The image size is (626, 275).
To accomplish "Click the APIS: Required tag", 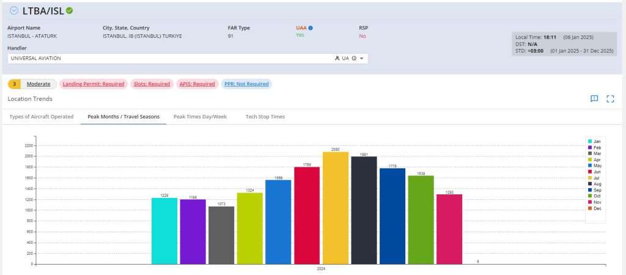I will (197, 84).
